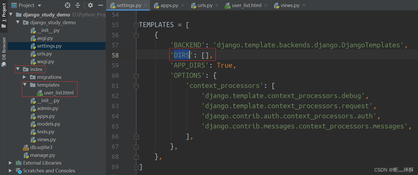Fold the context_processors list at line 61
The image size is (418, 175).
pyautogui.click(x=136, y=86)
